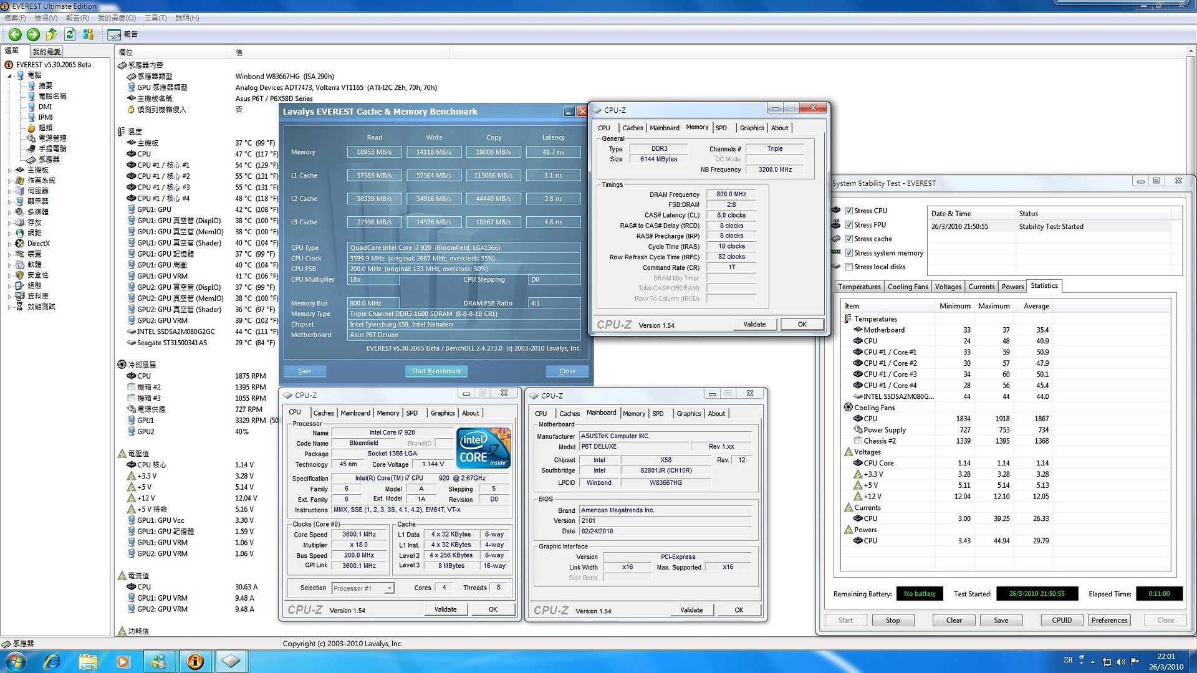Click the Maximum column header in Statistics

(x=994, y=306)
